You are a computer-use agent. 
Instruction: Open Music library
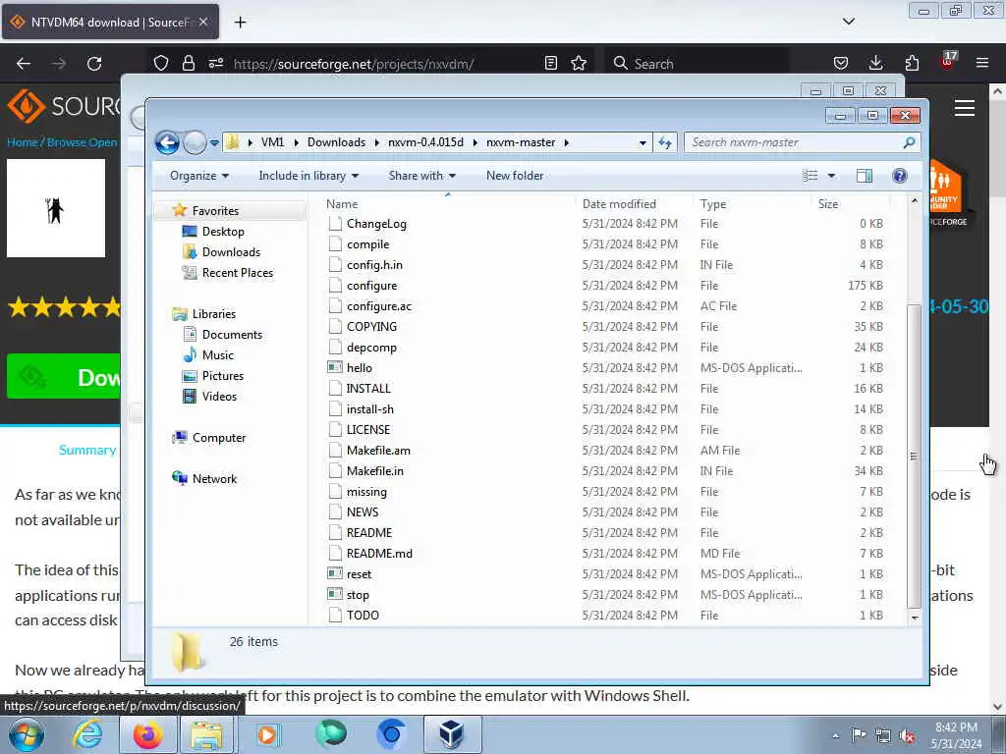(217, 355)
